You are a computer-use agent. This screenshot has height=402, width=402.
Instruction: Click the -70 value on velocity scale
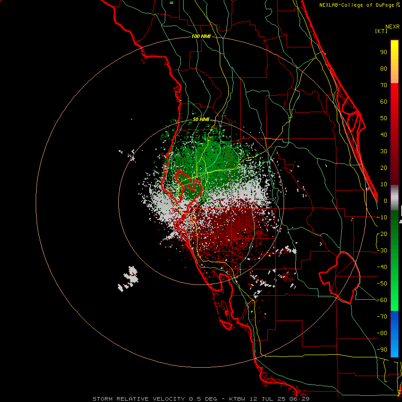tap(382, 317)
